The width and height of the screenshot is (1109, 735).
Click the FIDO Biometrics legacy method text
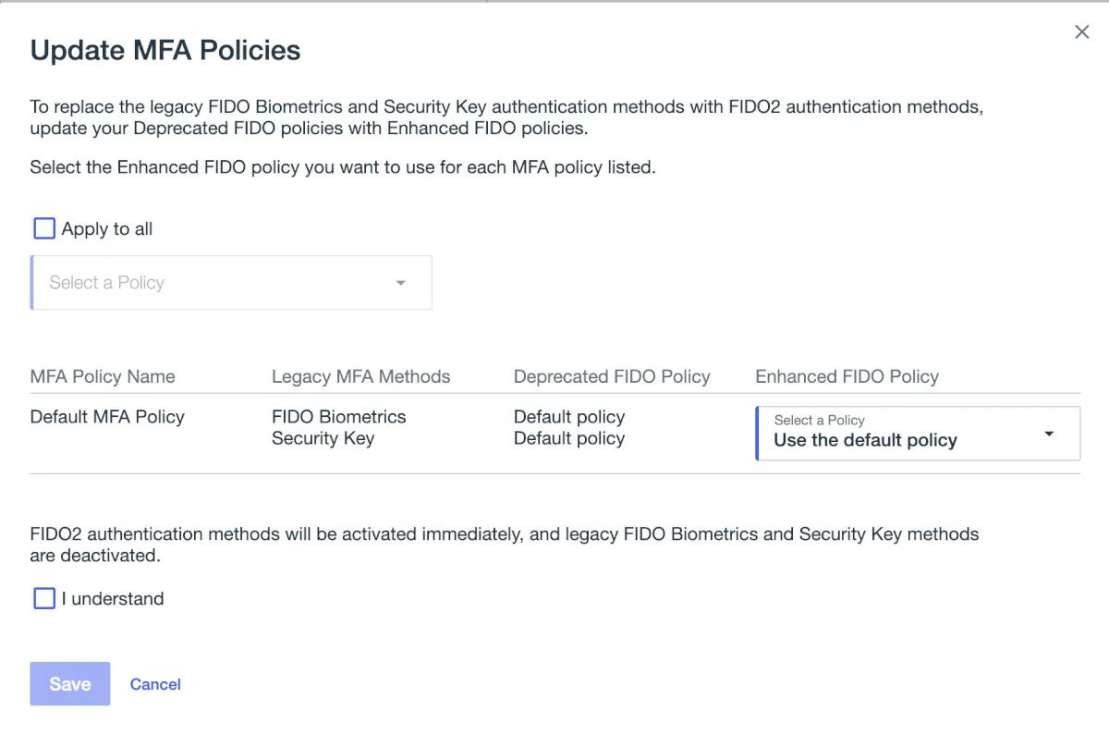[x=338, y=417]
